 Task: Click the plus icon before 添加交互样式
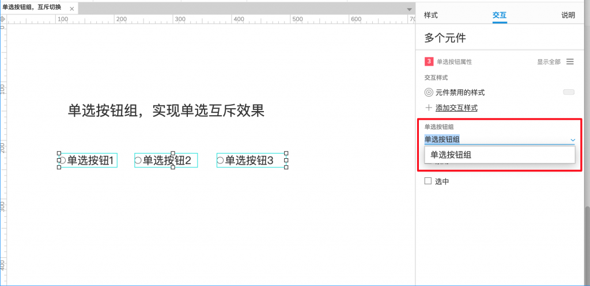428,108
